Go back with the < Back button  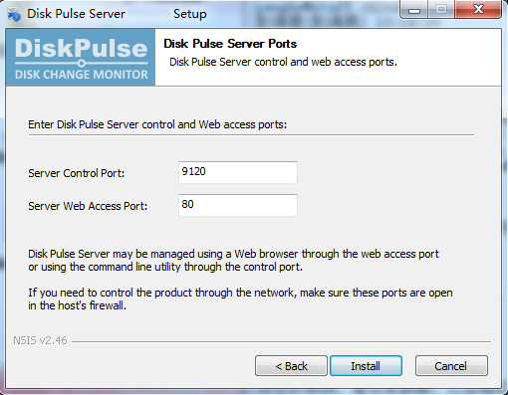[291, 366]
